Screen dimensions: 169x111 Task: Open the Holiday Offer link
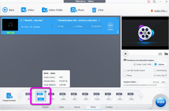[161, 11]
